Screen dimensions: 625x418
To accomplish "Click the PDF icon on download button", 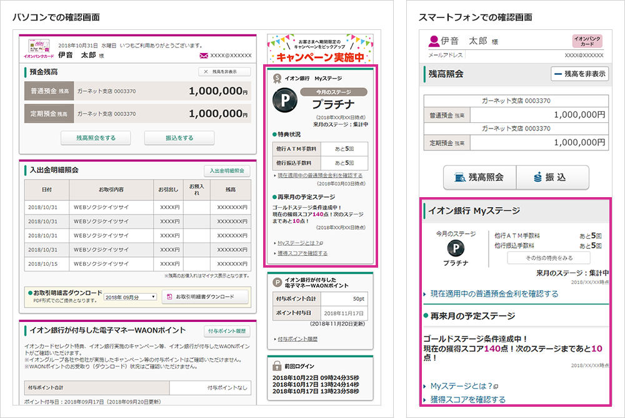I will (169, 297).
